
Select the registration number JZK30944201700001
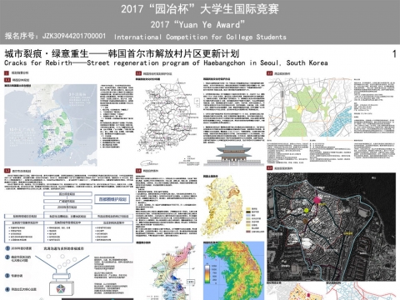pyautogui.click(x=74, y=36)
